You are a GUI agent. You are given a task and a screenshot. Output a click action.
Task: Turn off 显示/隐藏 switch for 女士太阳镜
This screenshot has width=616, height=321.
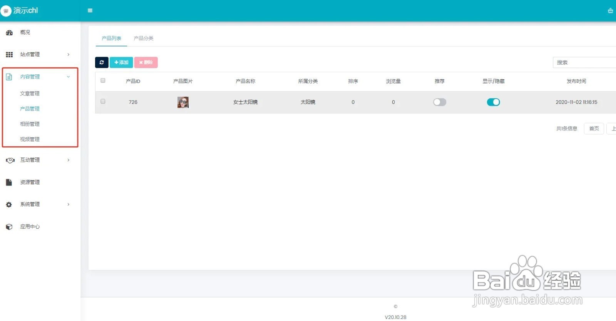(494, 102)
